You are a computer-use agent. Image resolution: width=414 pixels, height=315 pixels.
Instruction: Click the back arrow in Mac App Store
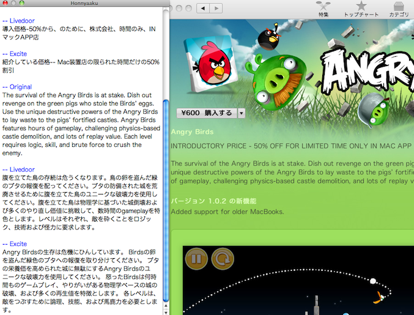click(203, 8)
